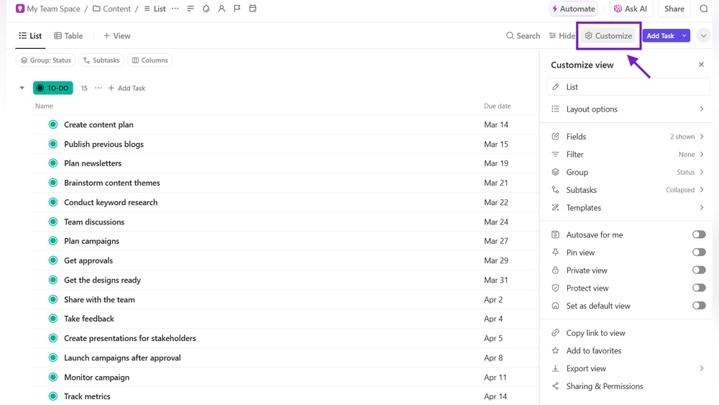
Task: Switch to the Table view tab
Action: tap(68, 36)
